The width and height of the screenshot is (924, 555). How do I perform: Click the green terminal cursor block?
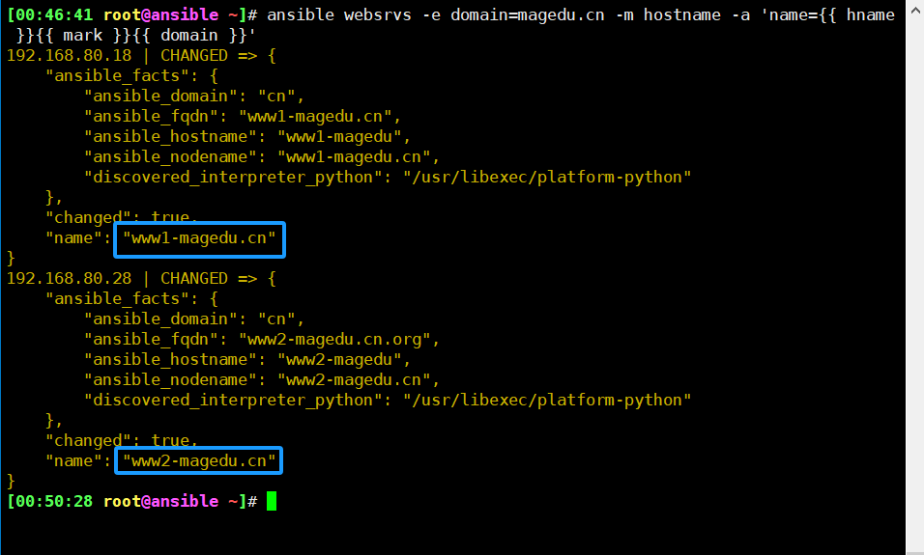click(x=272, y=501)
